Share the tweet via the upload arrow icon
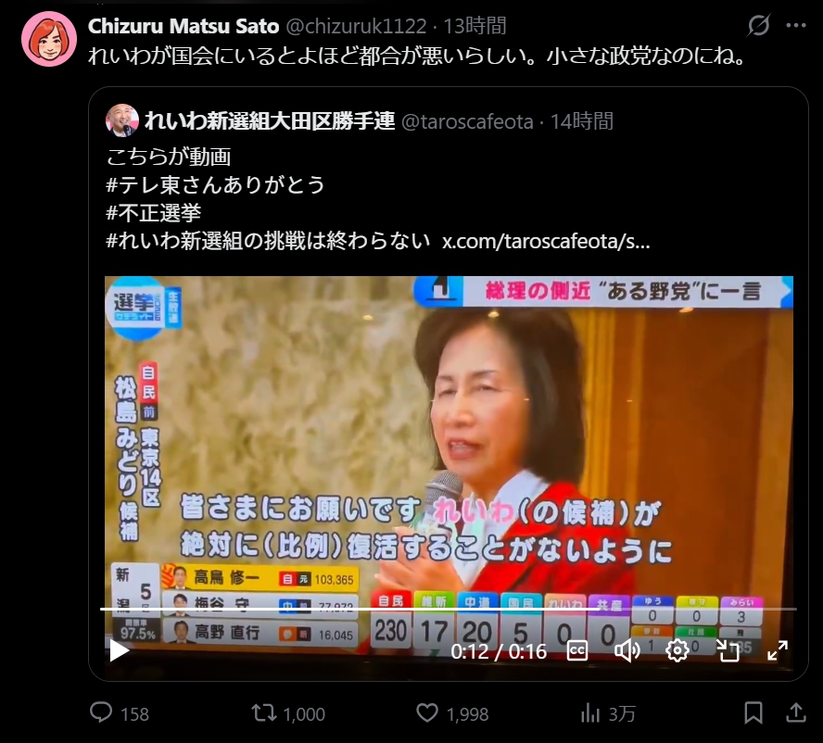 (x=796, y=713)
